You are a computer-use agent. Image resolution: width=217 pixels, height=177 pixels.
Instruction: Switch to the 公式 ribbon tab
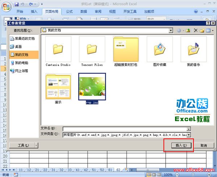(69, 12)
